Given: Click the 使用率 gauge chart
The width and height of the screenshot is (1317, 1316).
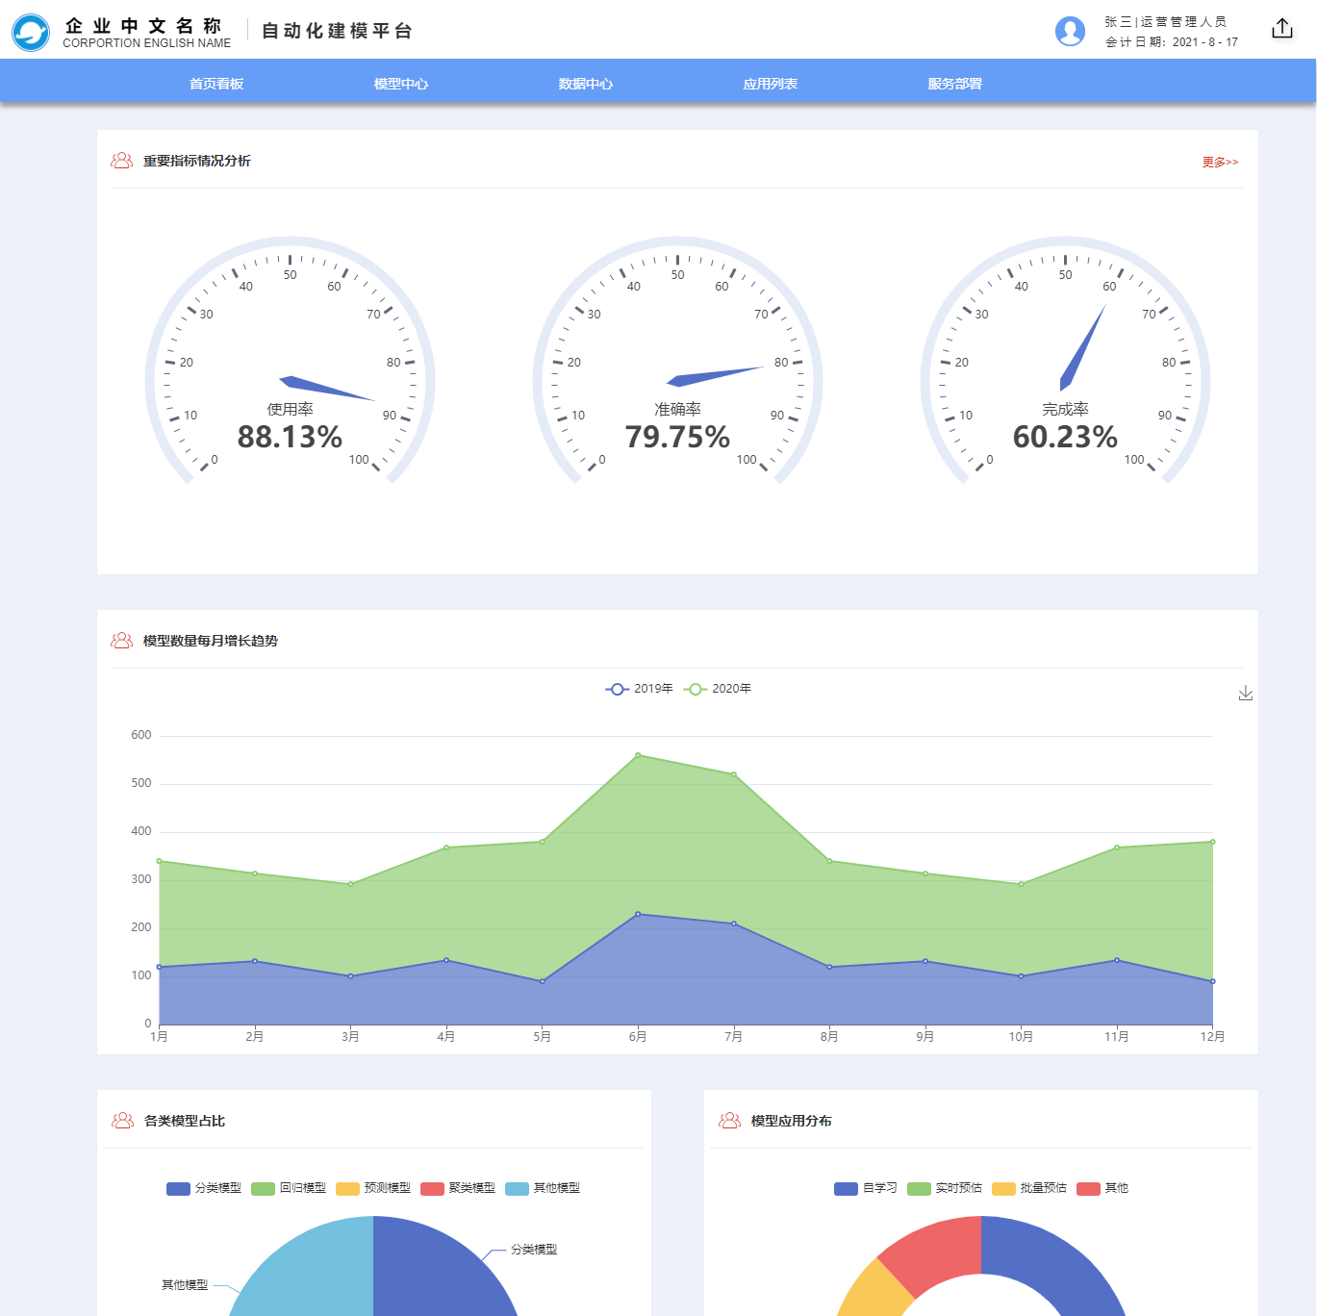Looking at the screenshot, I should 290,375.
